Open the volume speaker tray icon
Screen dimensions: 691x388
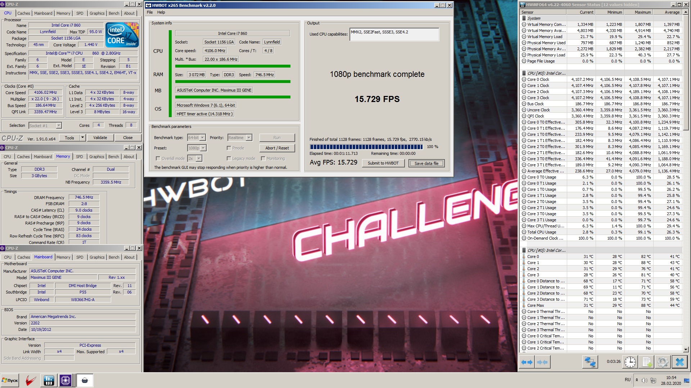pyautogui.click(x=644, y=380)
